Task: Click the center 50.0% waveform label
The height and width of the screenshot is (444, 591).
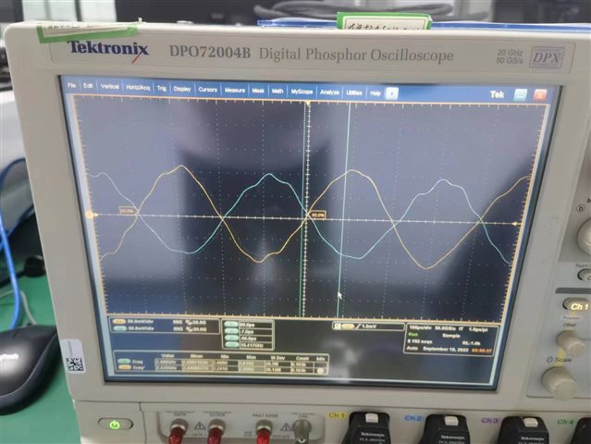Action: [318, 215]
